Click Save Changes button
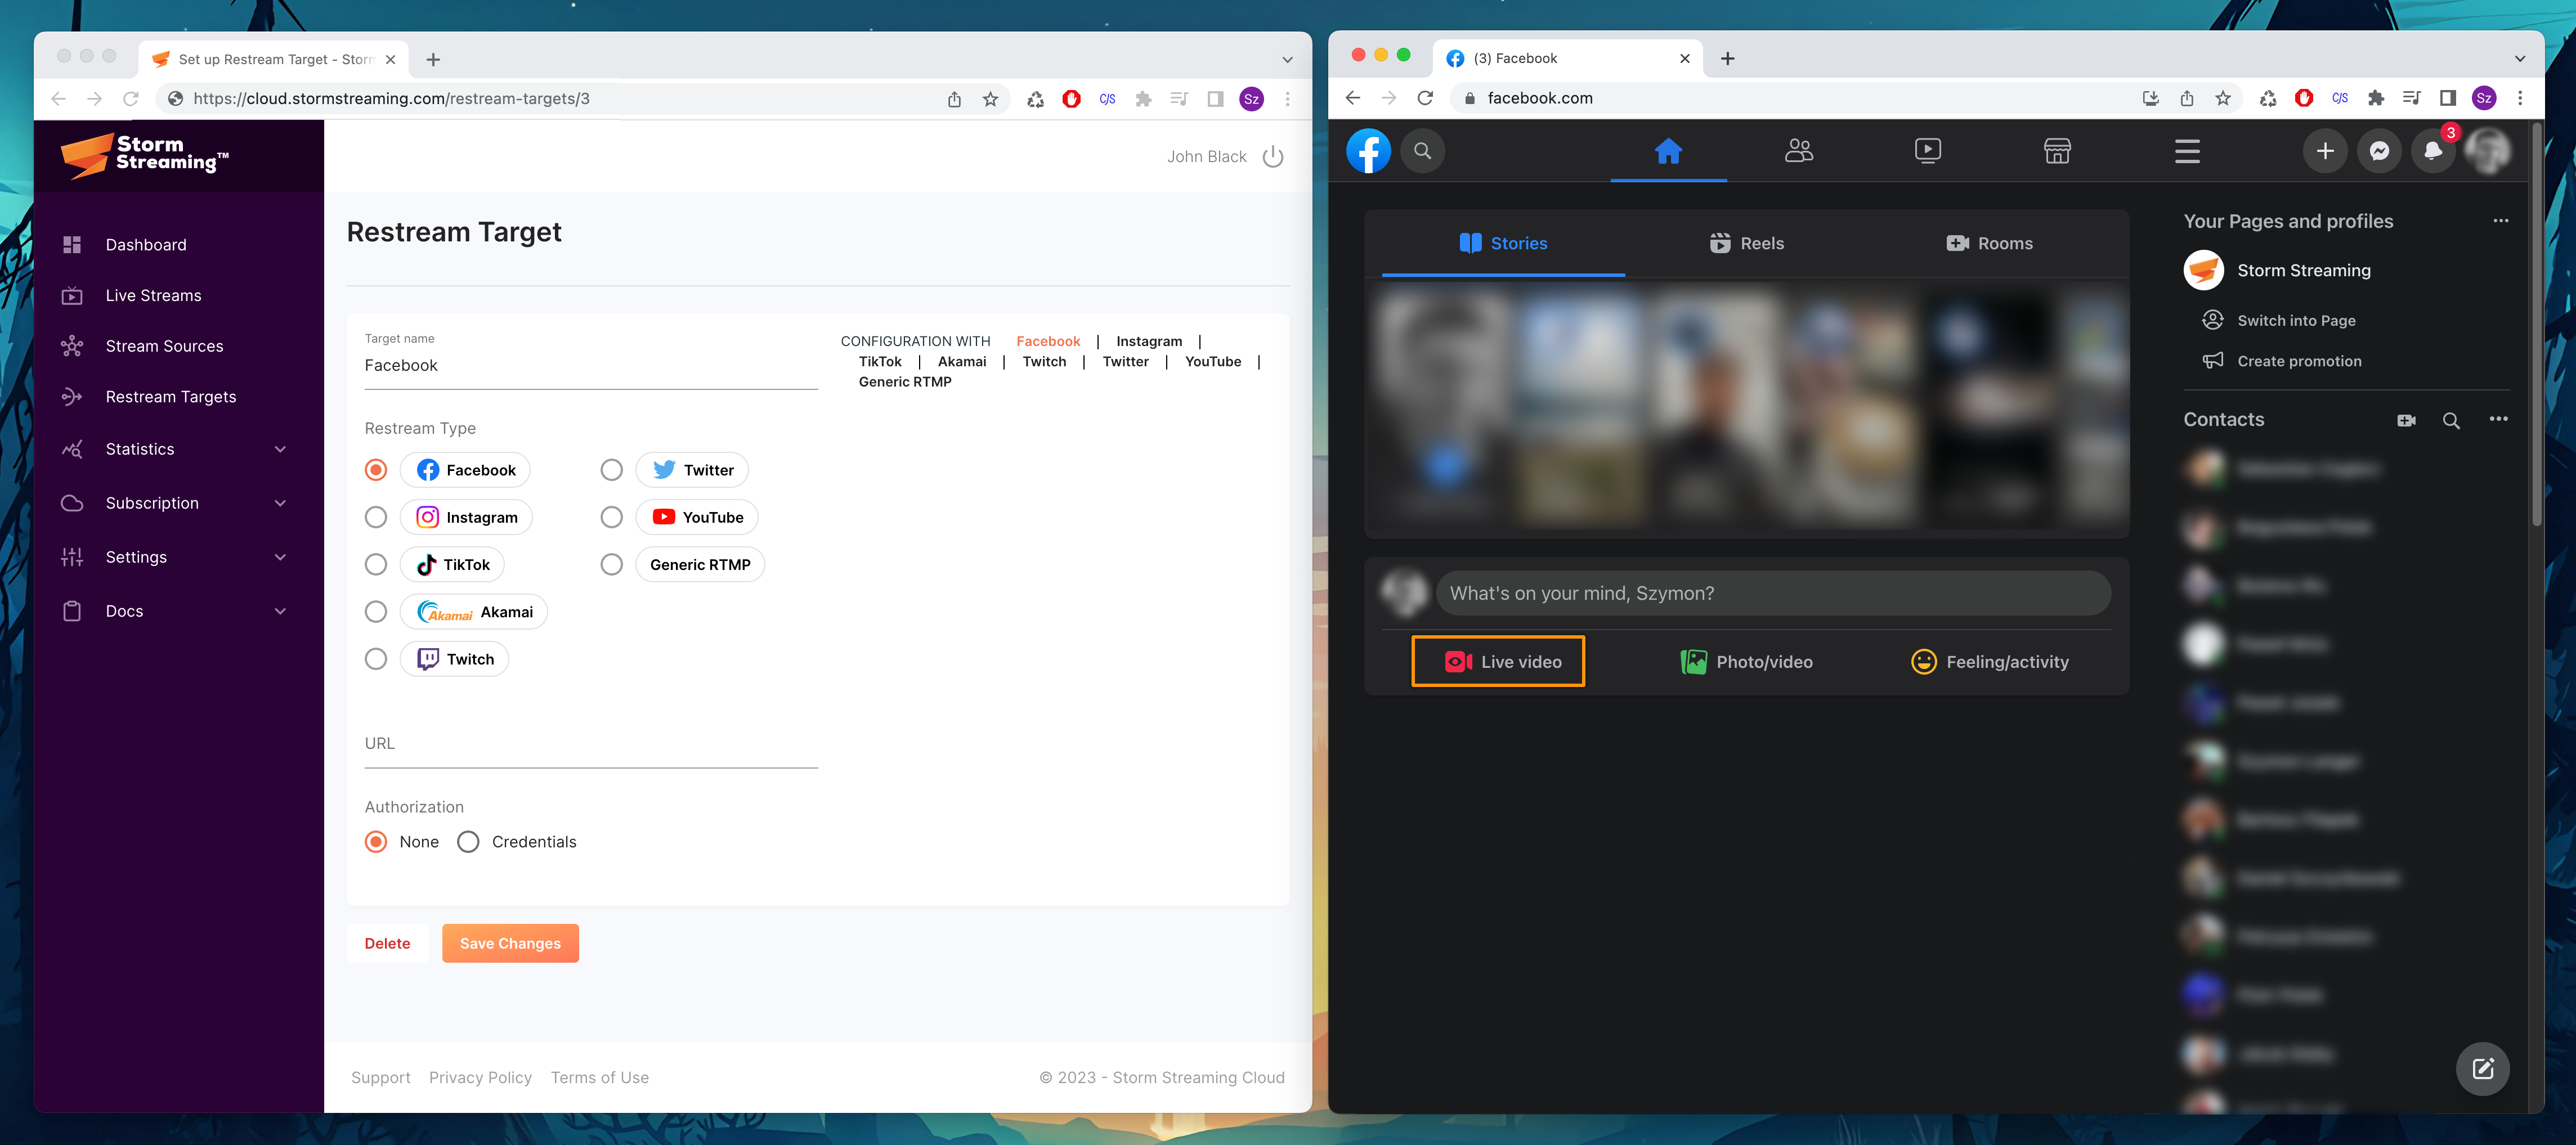The image size is (2576, 1145). tap(510, 944)
